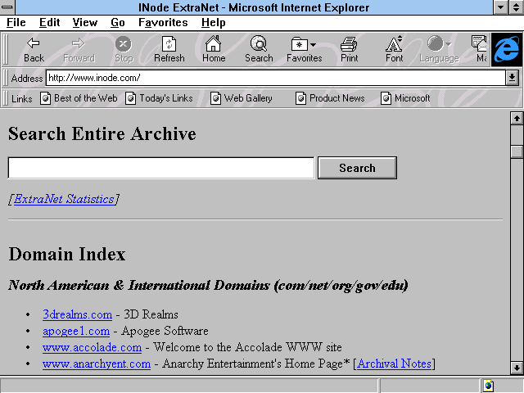Open the Favorites folder icon
Viewport: 524px width, 393px height.
click(300, 44)
